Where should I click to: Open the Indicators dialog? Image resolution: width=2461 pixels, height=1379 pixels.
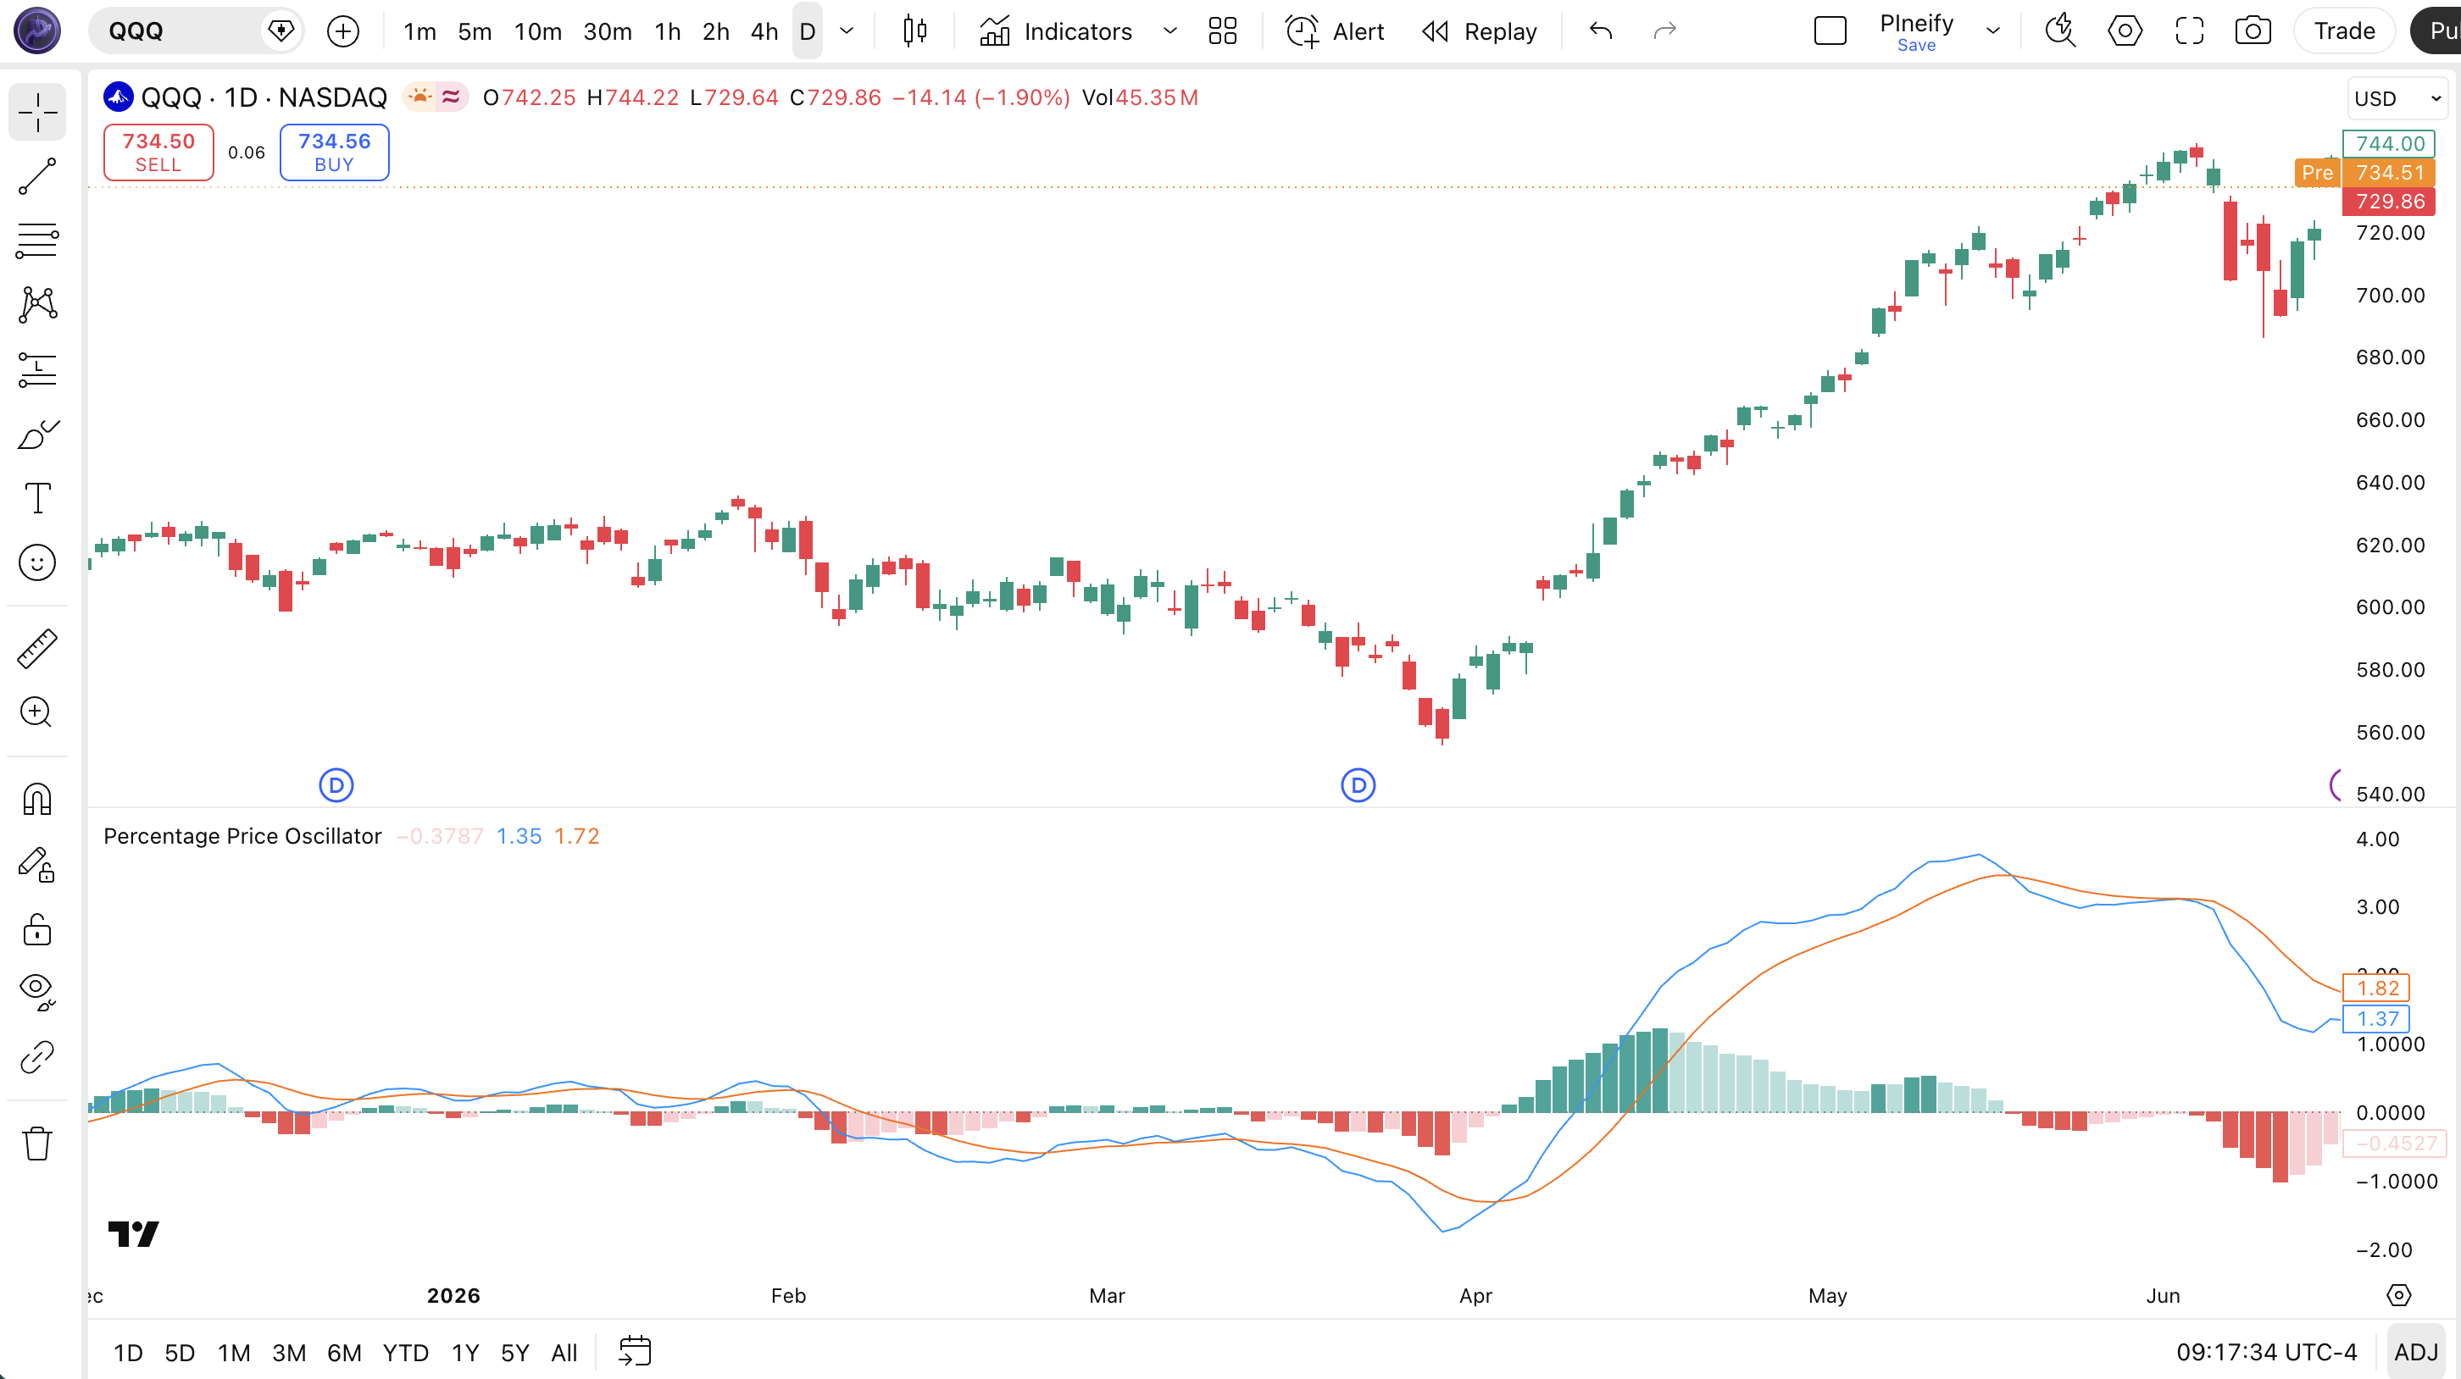1057,31
